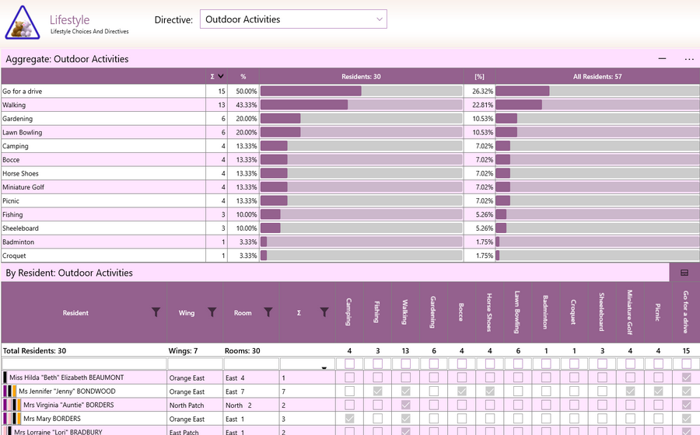This screenshot has height=435, width=700.
Task: Click the Gardening all-residents percentage bar
Action: [598, 119]
